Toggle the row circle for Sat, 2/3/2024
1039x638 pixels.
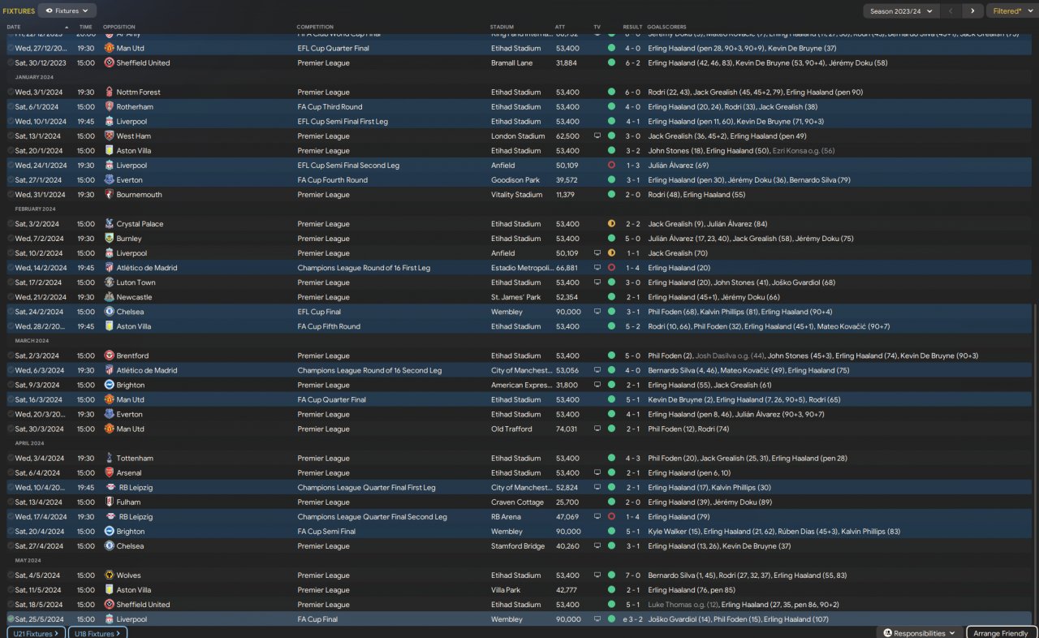pyautogui.click(x=11, y=356)
